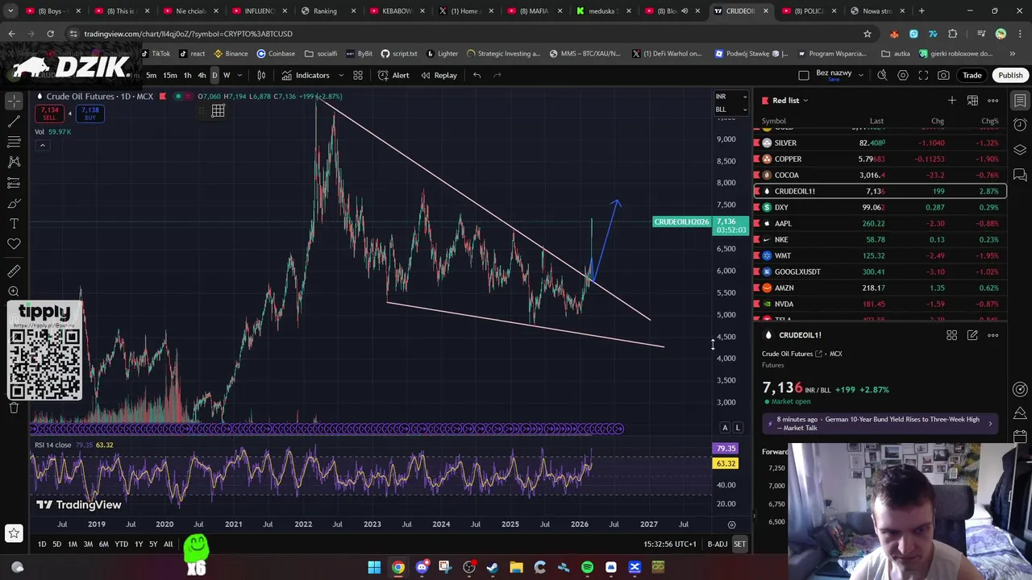
Task: Create an Alert from the toolbar
Action: (x=393, y=75)
